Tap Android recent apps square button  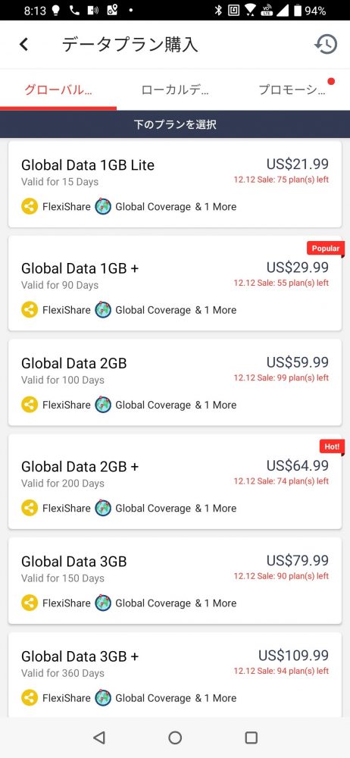pos(251,738)
